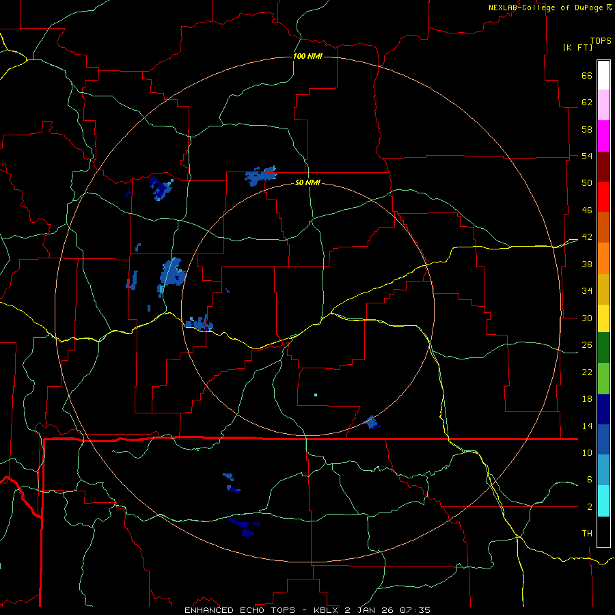Click the 34 legend value
Viewport: 615px width, 615px height.
(x=587, y=291)
